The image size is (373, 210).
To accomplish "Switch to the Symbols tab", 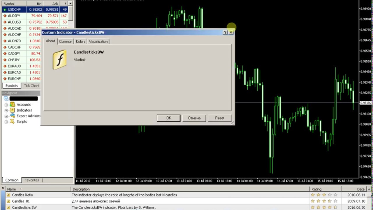I will pyautogui.click(x=12, y=85).
